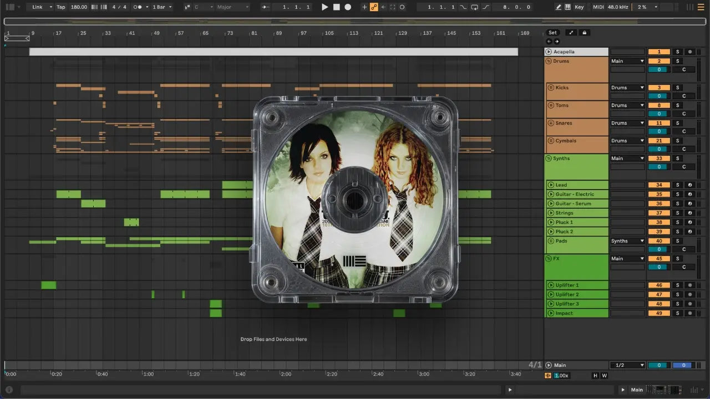Select the Uplifter 1 track name
The image size is (710, 399).
tap(567, 285)
